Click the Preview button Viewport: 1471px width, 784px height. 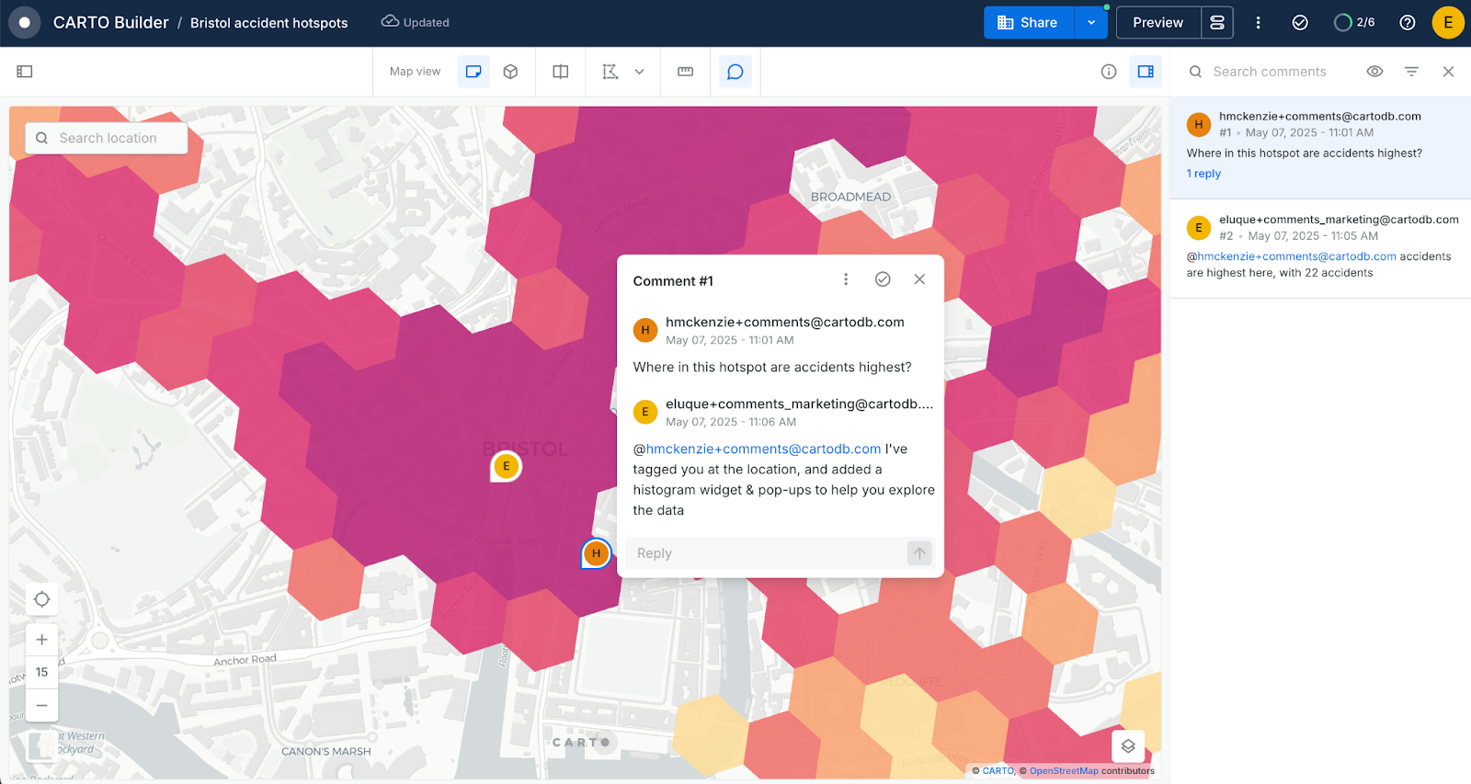[1158, 22]
